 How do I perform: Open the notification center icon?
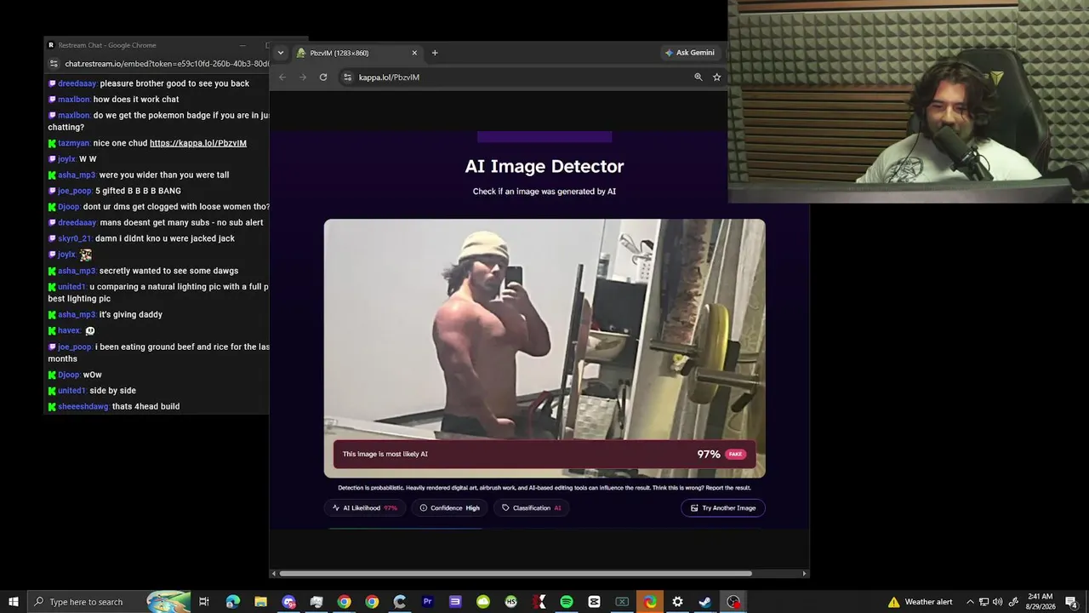click(x=1070, y=602)
